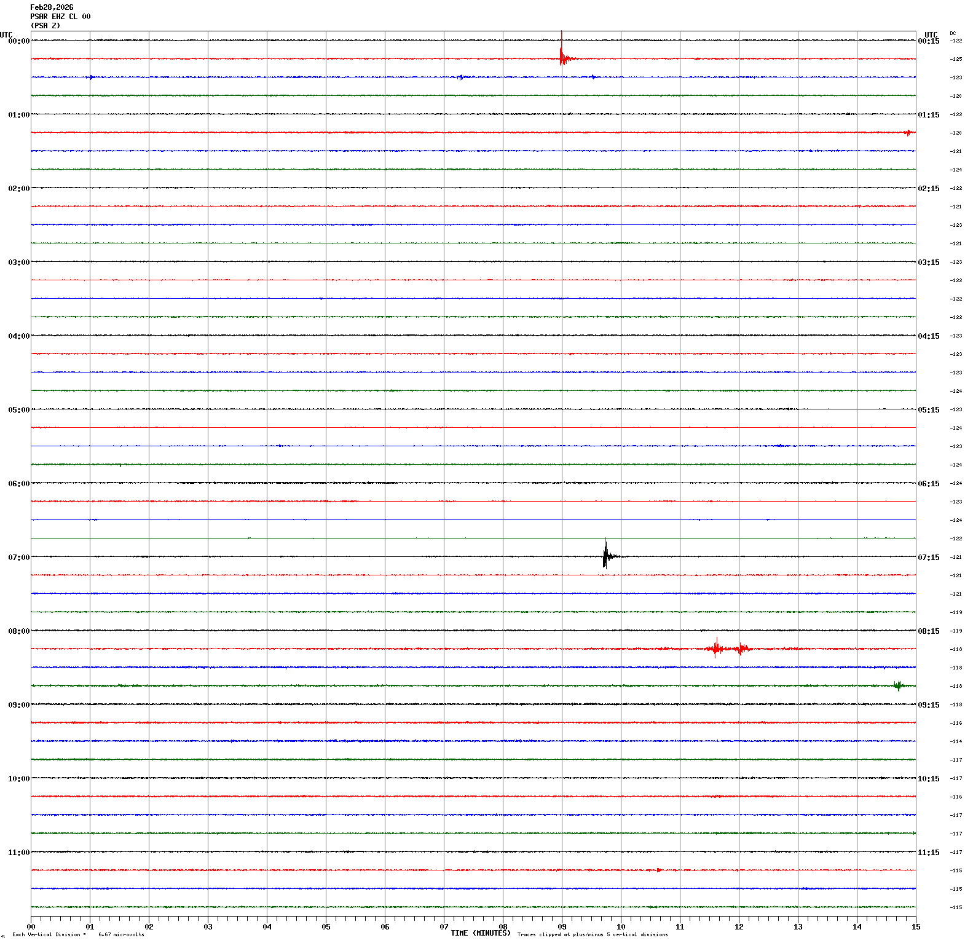The height and width of the screenshot is (943, 965).
Task: Click the 11:15 time label on the right axis
Action: point(928,853)
